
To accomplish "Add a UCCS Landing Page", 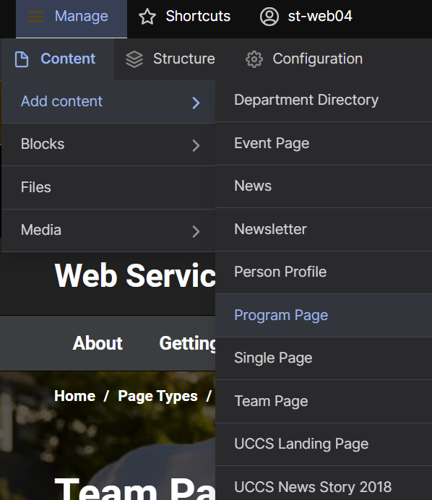I will click(324, 444).
